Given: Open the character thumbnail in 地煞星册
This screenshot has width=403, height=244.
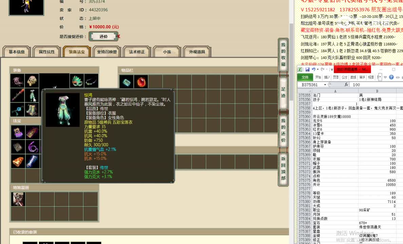Looking at the screenshot, I should point(18,199).
